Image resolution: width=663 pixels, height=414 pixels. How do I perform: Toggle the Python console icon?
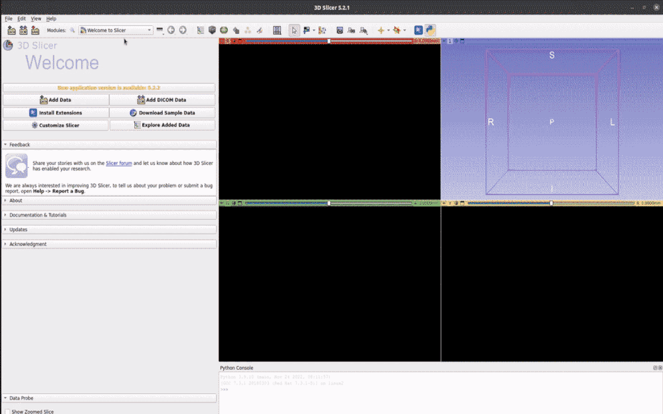point(430,30)
